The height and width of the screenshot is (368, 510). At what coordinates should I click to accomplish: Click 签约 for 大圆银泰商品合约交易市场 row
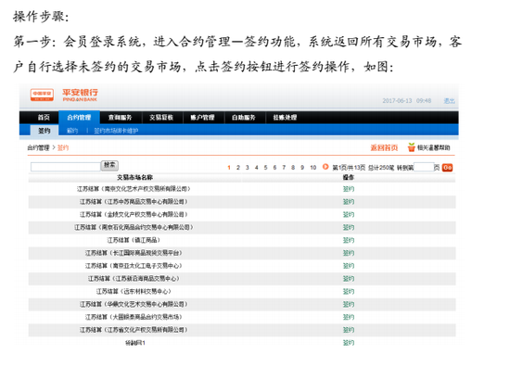(x=349, y=317)
